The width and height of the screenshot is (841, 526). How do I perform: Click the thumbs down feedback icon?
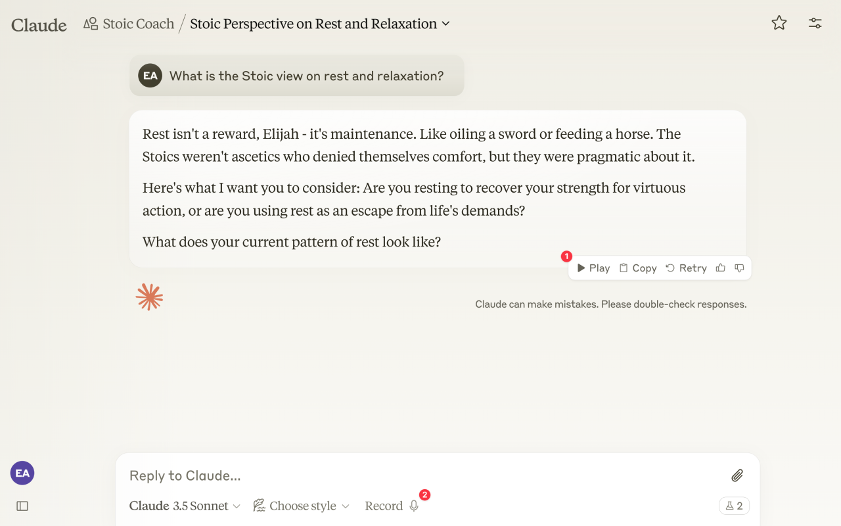tap(739, 268)
